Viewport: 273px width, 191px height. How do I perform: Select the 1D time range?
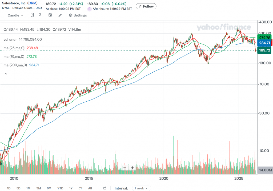(x=9, y=188)
